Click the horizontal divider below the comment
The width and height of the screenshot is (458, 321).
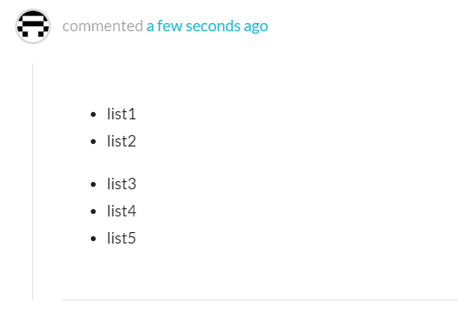tap(260, 300)
